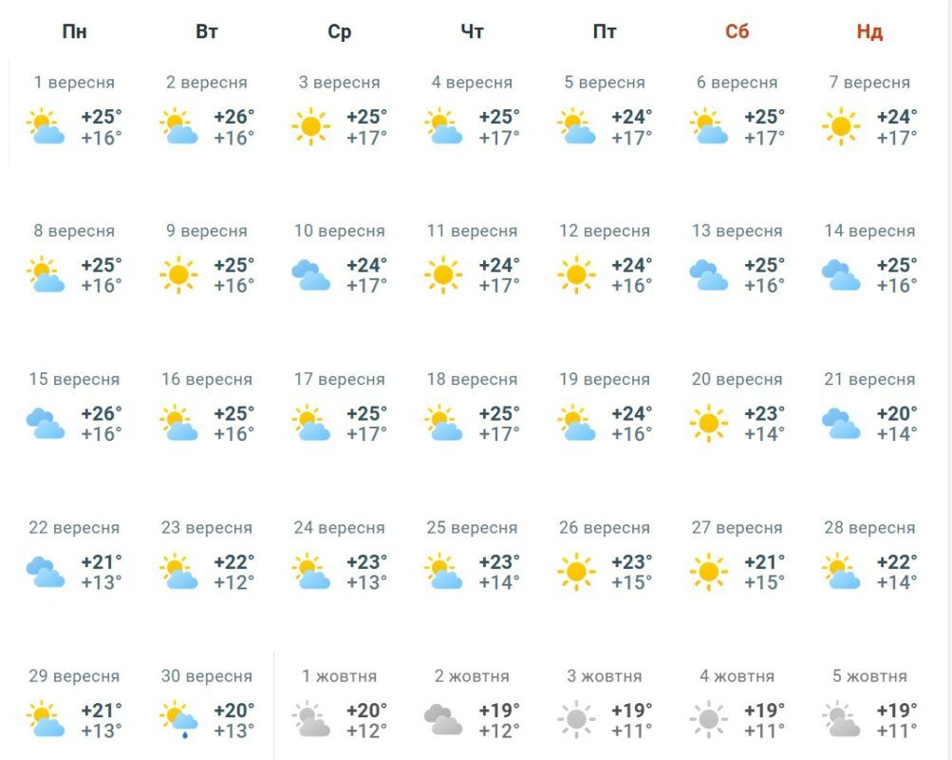Screen dimensions: 952x760
Task: Select the 25 вересня date label
Action: (x=472, y=527)
